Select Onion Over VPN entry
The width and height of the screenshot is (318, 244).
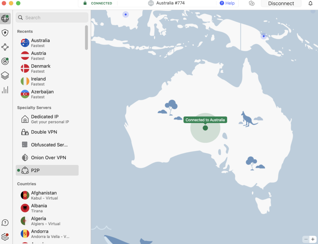pyautogui.click(x=47, y=158)
